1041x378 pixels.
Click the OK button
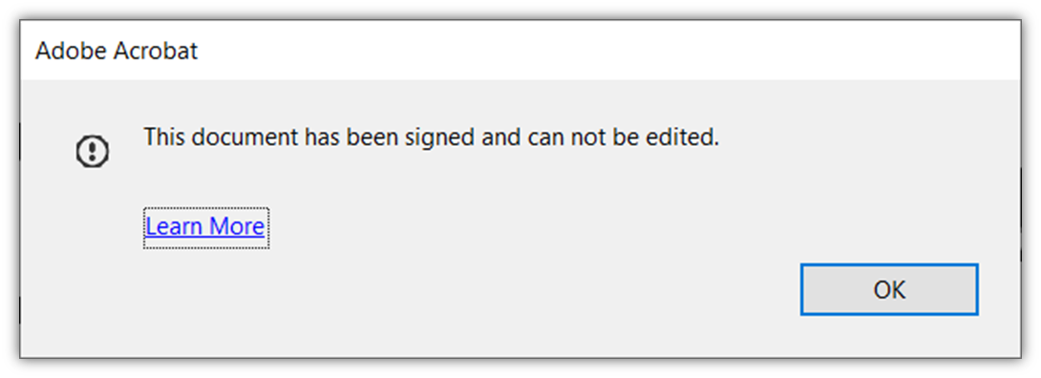889,290
